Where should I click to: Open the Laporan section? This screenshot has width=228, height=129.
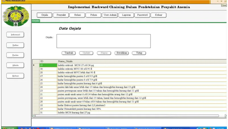coord(126,15)
